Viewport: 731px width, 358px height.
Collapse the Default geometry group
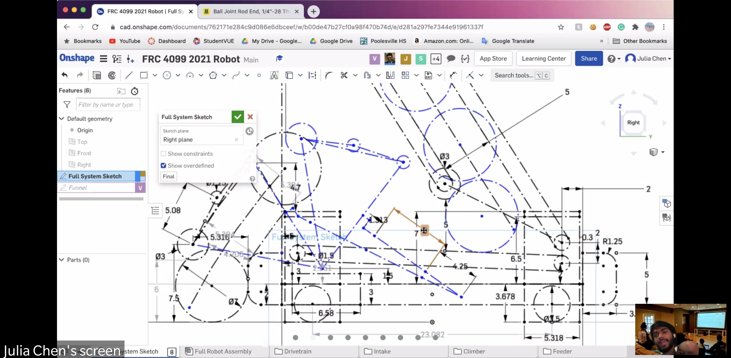click(x=61, y=119)
